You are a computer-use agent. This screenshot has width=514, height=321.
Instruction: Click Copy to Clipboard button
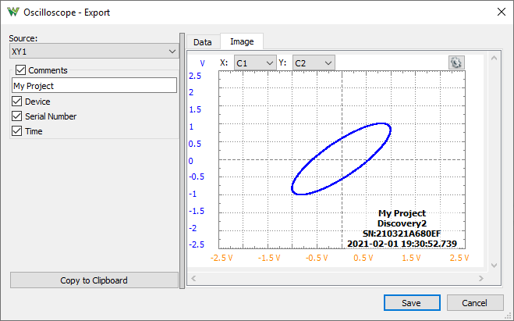[94, 280]
